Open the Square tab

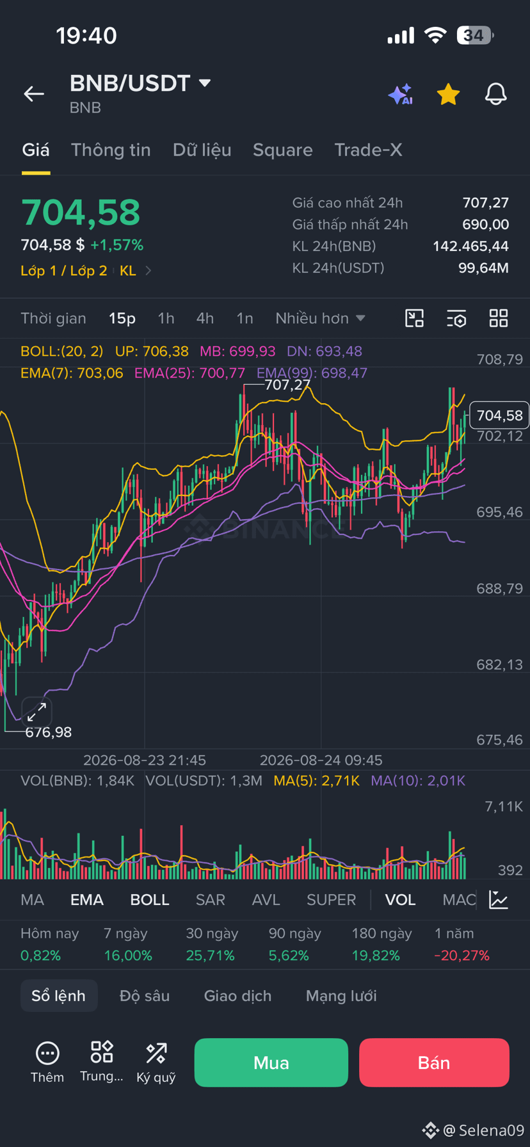pyautogui.click(x=282, y=150)
